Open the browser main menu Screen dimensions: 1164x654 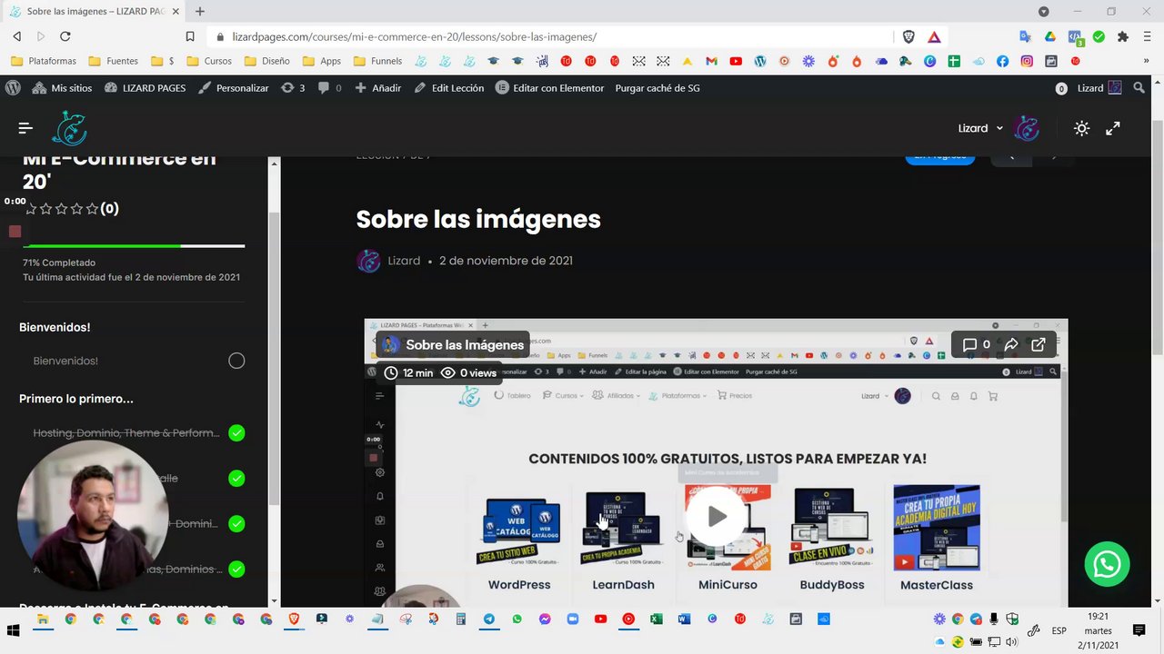(x=1148, y=36)
